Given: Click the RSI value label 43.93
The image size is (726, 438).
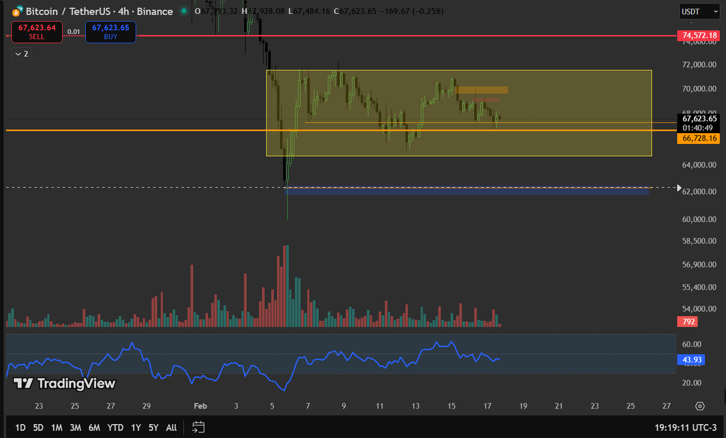Looking at the screenshot, I should pyautogui.click(x=692, y=359).
